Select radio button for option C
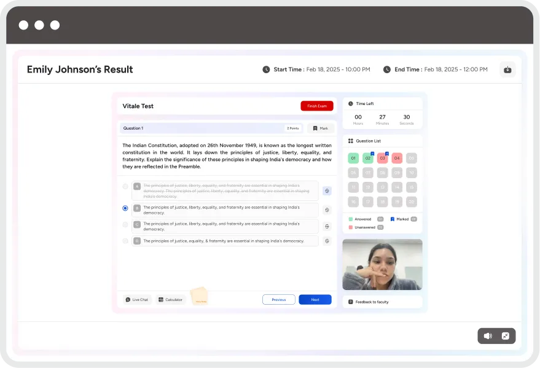This screenshot has height=368, width=540. (x=125, y=225)
